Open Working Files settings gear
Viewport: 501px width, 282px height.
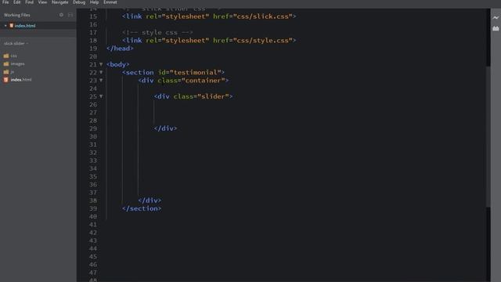point(61,15)
